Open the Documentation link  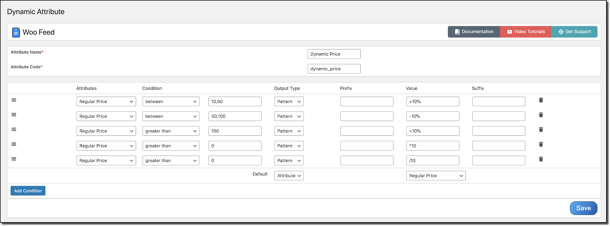pos(474,32)
